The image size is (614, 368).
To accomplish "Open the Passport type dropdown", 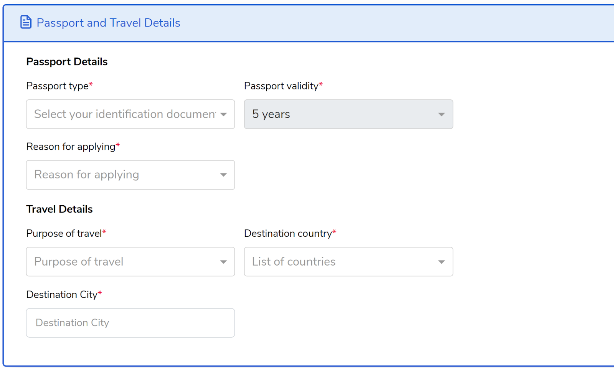I will click(130, 114).
